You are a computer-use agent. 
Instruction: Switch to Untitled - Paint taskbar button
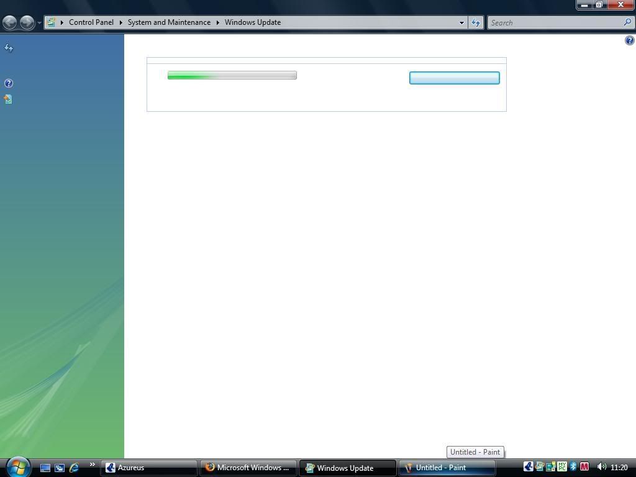pyautogui.click(x=447, y=468)
